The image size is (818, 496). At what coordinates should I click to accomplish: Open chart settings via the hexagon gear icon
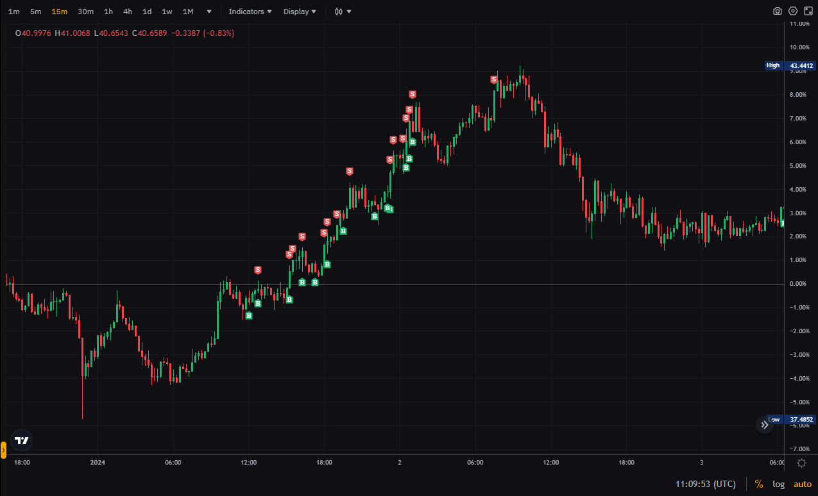[x=792, y=11]
